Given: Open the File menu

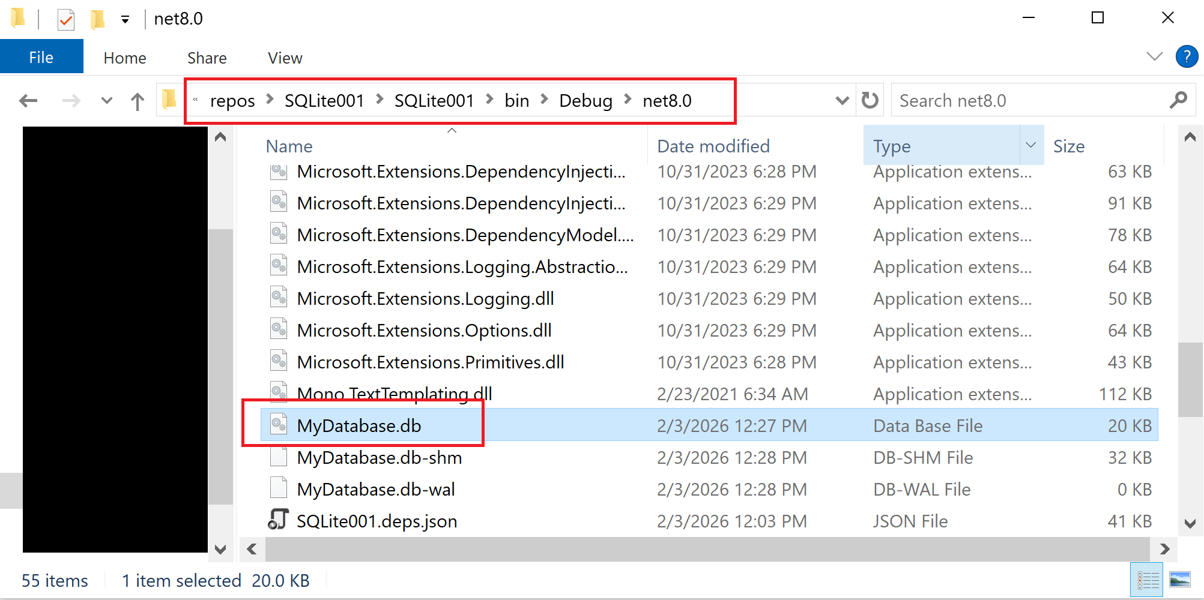Looking at the screenshot, I should (x=41, y=58).
